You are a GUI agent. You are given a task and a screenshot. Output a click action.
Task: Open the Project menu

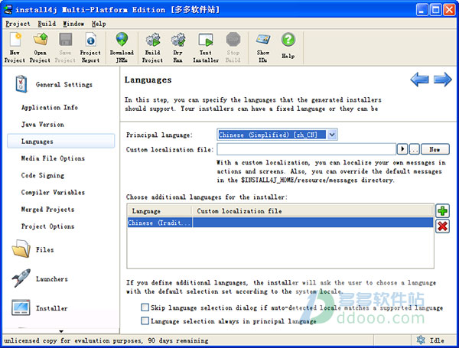point(18,24)
